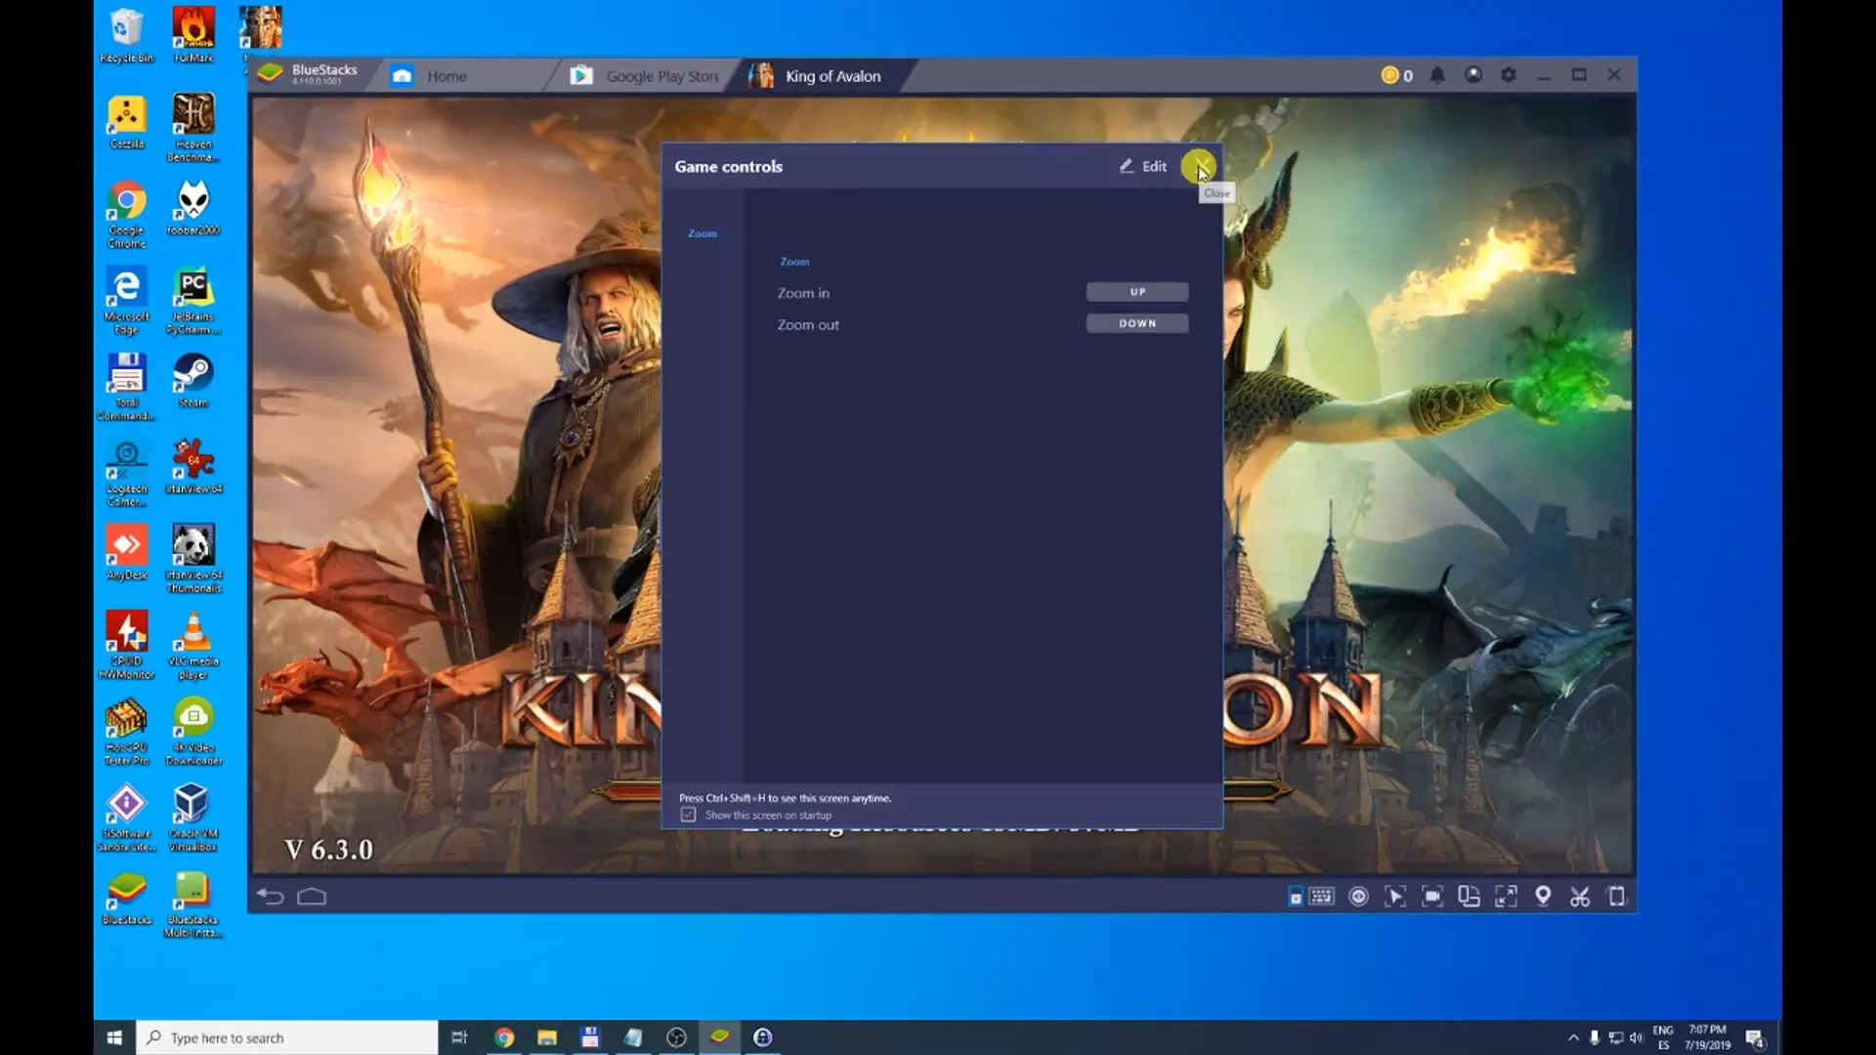Toggle Show this screen on startup
The width and height of the screenshot is (1876, 1055).
pyautogui.click(x=689, y=815)
